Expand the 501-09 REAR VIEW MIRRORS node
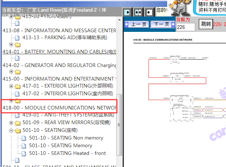Viewport: 226px width, 167px height. (11, 123)
